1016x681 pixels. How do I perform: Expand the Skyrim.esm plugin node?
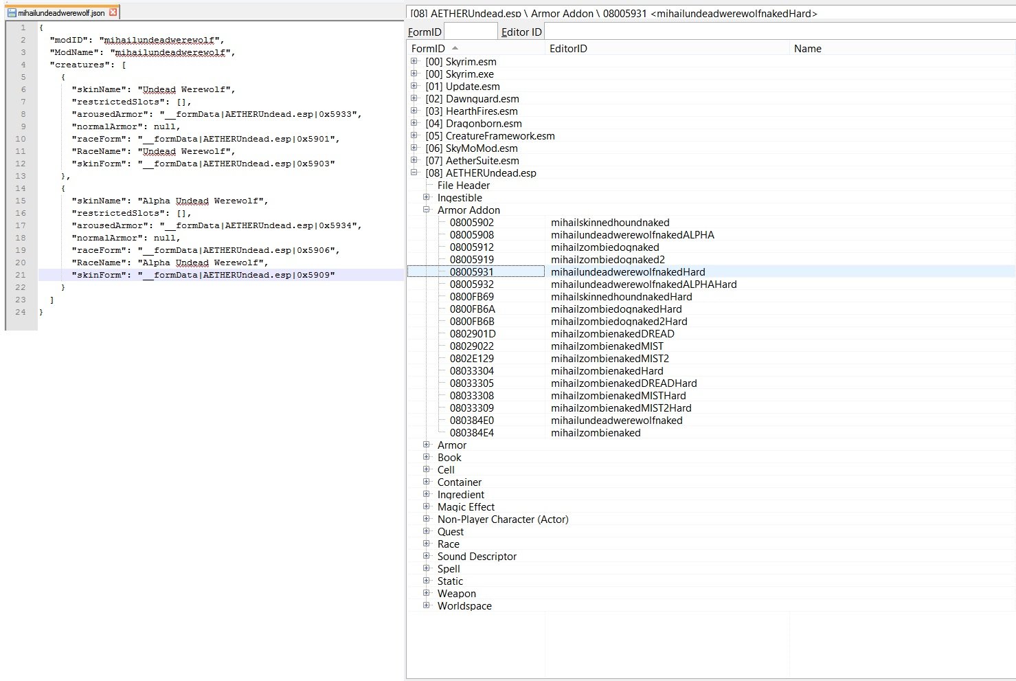tap(414, 62)
